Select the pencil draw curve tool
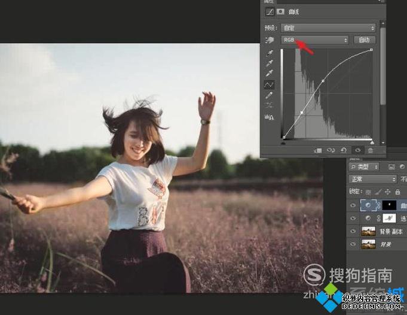The height and width of the screenshot is (315, 407). (x=270, y=95)
